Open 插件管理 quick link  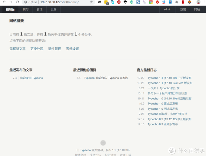pos(55,49)
